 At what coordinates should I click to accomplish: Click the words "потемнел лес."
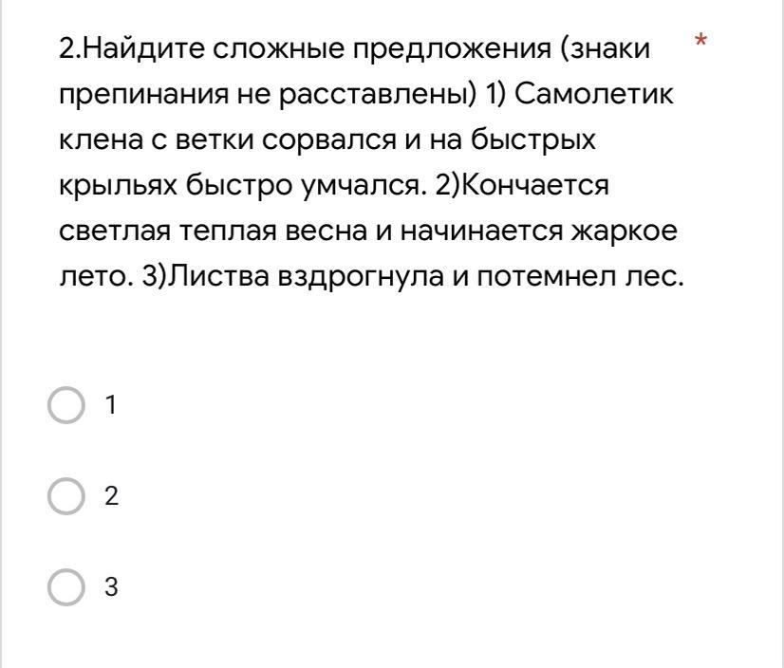coord(580,277)
